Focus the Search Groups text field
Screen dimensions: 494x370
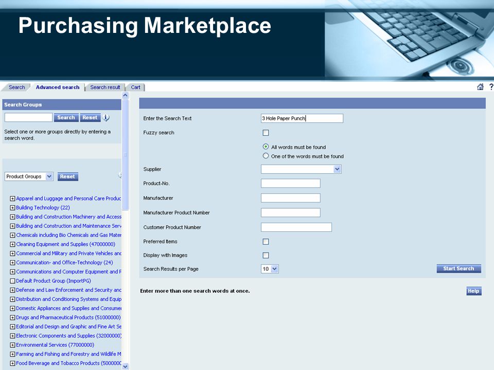(28, 118)
